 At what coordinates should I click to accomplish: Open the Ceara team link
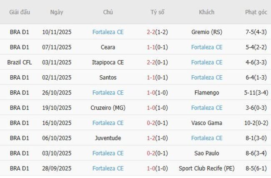pyautogui.click(x=108, y=47)
